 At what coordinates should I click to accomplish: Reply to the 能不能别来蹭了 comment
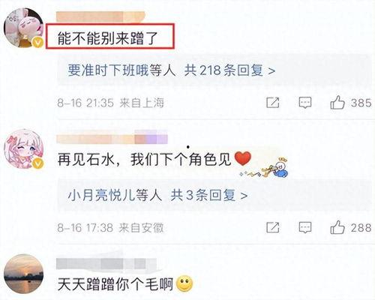[x=305, y=103]
